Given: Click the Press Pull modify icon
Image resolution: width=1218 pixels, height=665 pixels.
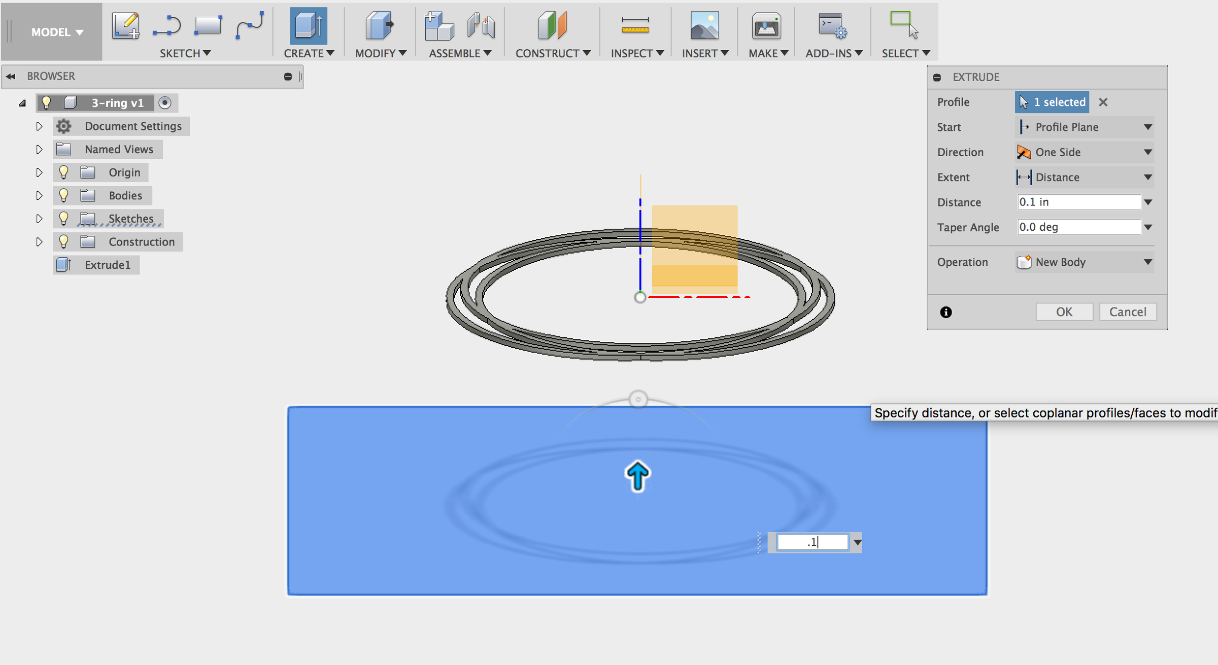Looking at the screenshot, I should (x=379, y=25).
